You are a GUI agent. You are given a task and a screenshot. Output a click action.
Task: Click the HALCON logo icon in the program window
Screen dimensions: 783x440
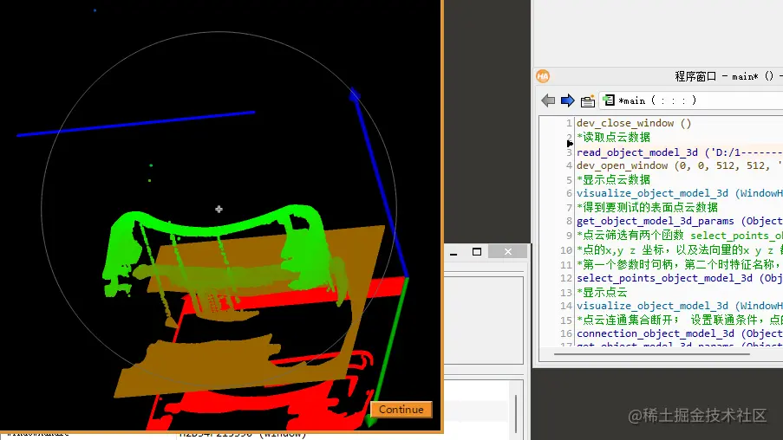[543, 76]
